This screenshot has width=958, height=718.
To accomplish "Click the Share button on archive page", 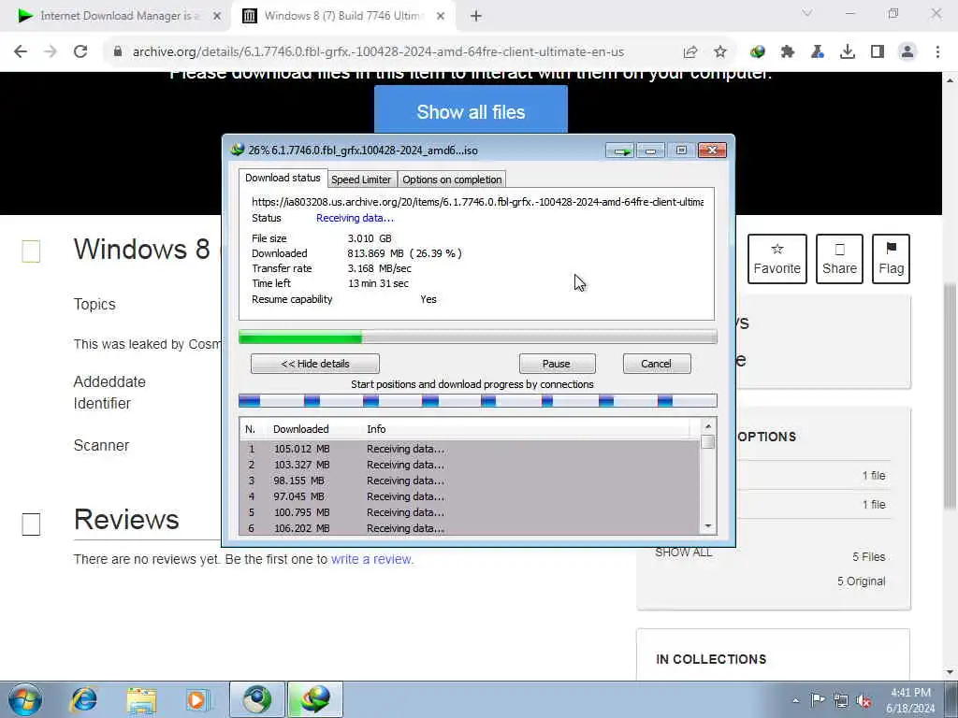I will click(x=839, y=259).
